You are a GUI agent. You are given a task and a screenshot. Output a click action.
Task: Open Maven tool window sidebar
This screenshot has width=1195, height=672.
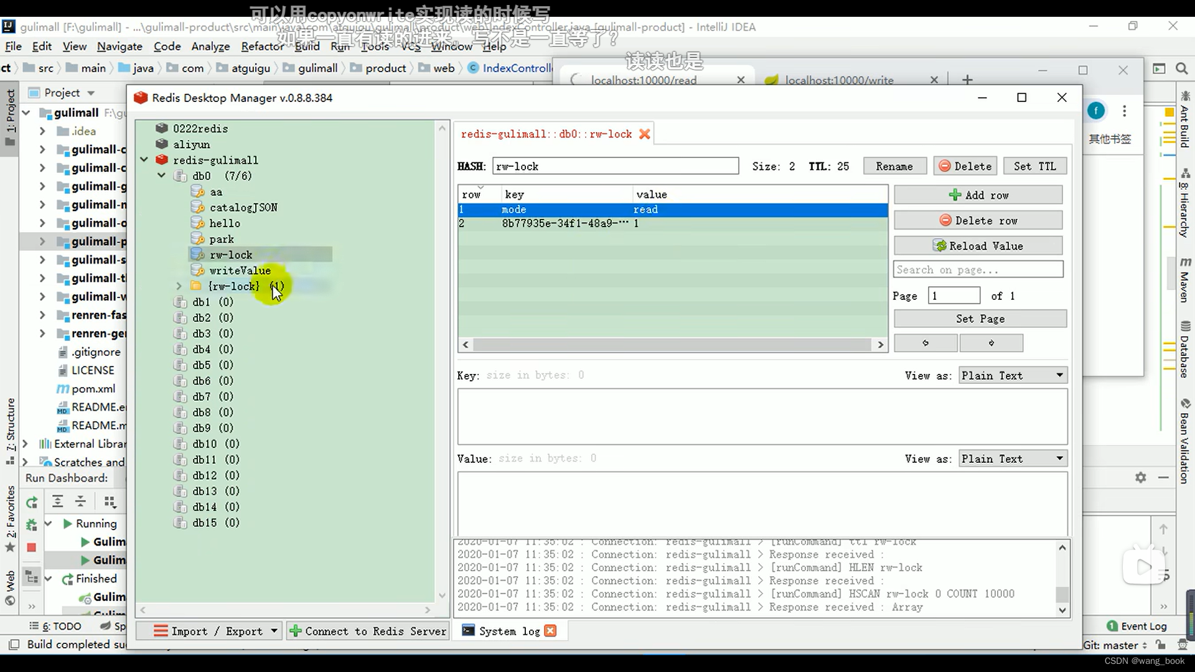pyautogui.click(x=1185, y=280)
